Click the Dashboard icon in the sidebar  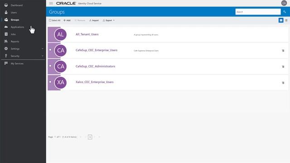[6, 5]
